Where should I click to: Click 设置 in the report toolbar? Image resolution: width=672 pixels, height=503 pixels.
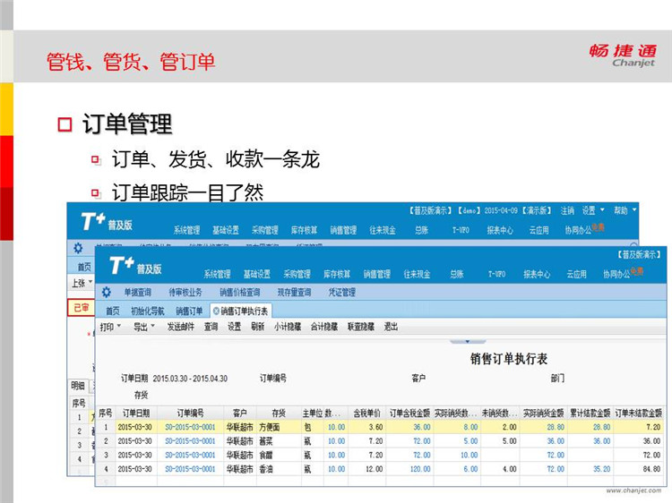(234, 327)
